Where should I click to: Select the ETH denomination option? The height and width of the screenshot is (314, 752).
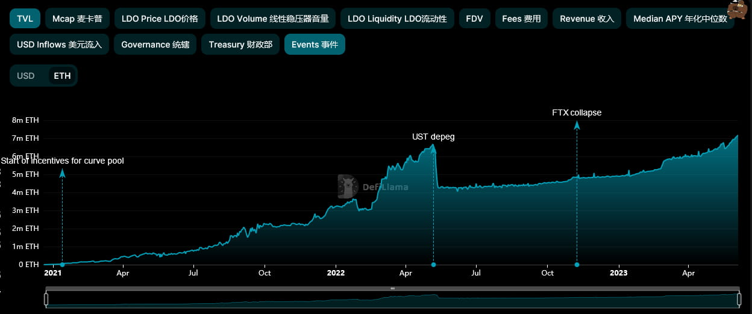[x=62, y=76]
